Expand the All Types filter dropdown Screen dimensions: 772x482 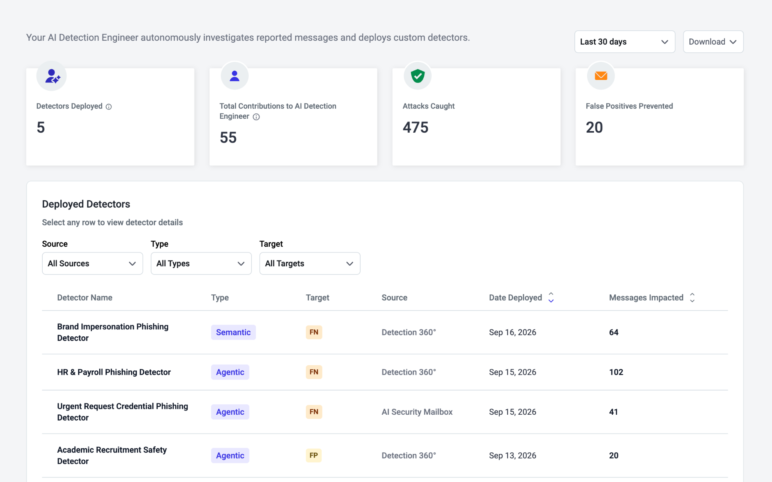pos(201,263)
